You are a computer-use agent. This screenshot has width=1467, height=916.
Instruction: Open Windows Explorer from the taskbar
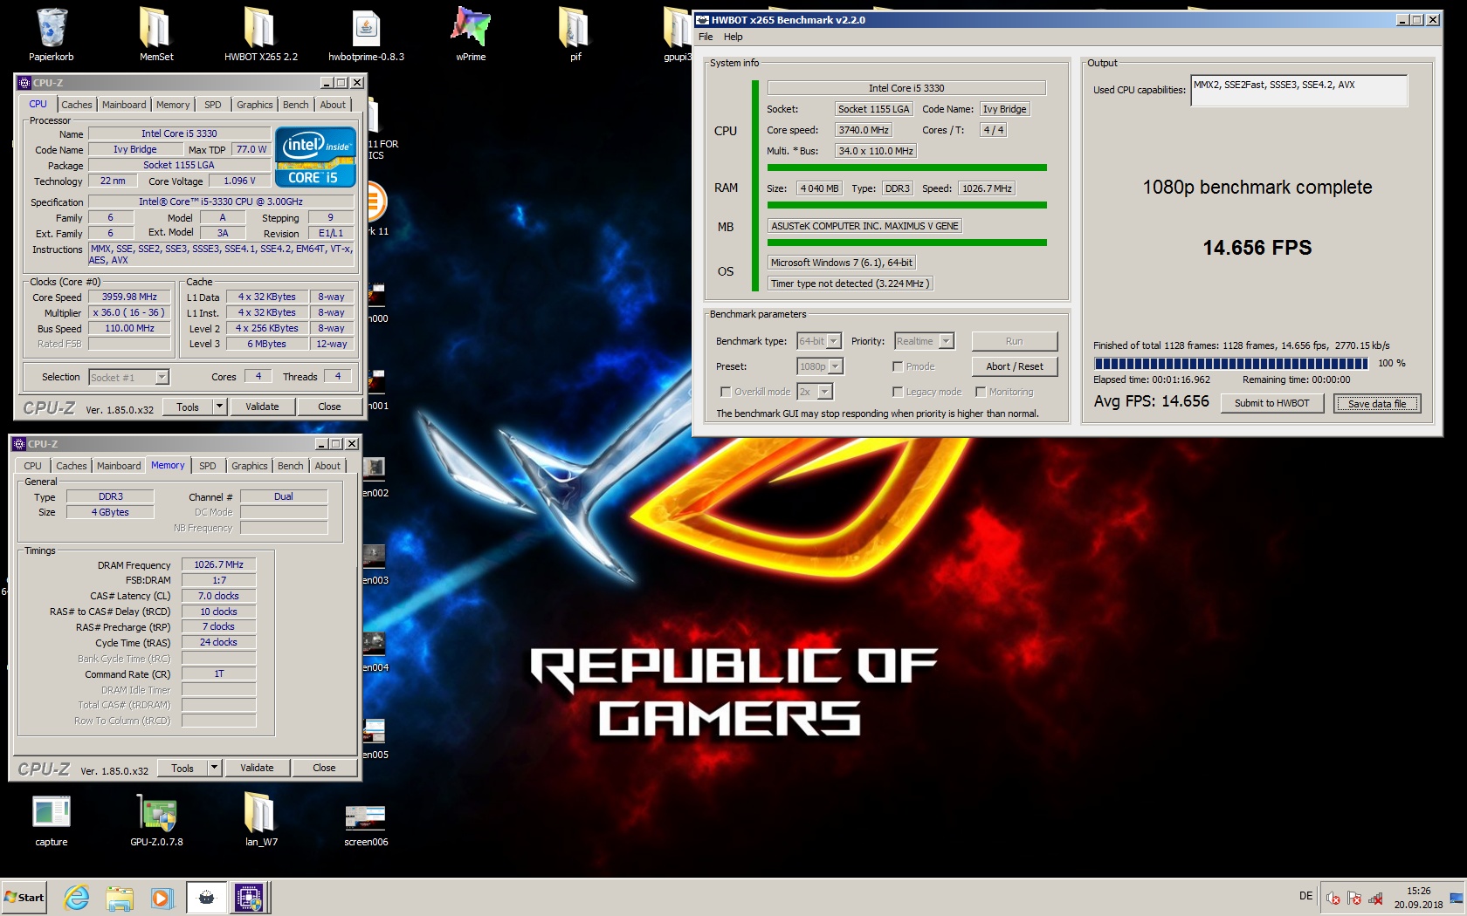point(119,898)
